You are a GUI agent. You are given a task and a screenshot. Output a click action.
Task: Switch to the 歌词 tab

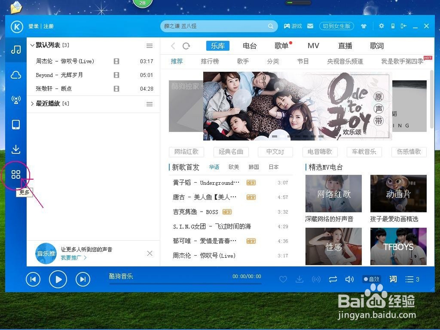point(377,46)
